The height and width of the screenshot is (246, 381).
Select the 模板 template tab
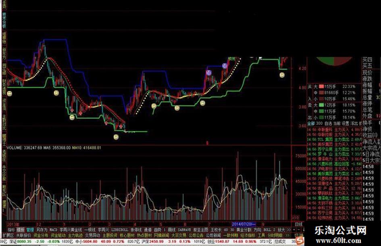point(21,230)
